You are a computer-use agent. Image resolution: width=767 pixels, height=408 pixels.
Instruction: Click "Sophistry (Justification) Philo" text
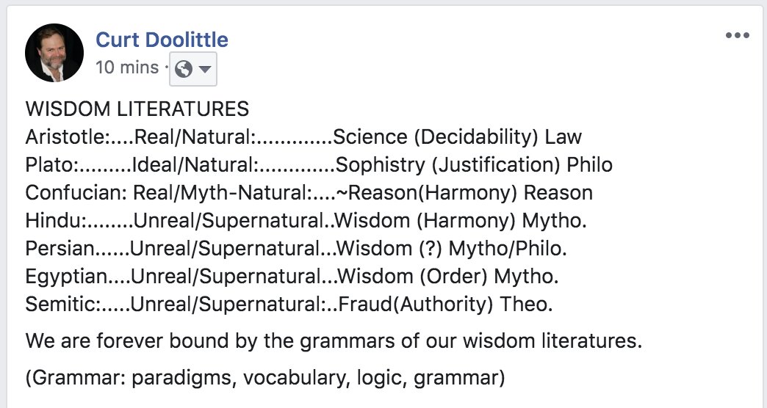(474, 165)
